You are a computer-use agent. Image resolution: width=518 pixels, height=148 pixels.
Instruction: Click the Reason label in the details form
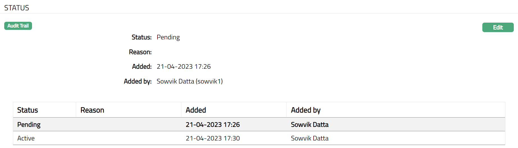click(x=140, y=52)
